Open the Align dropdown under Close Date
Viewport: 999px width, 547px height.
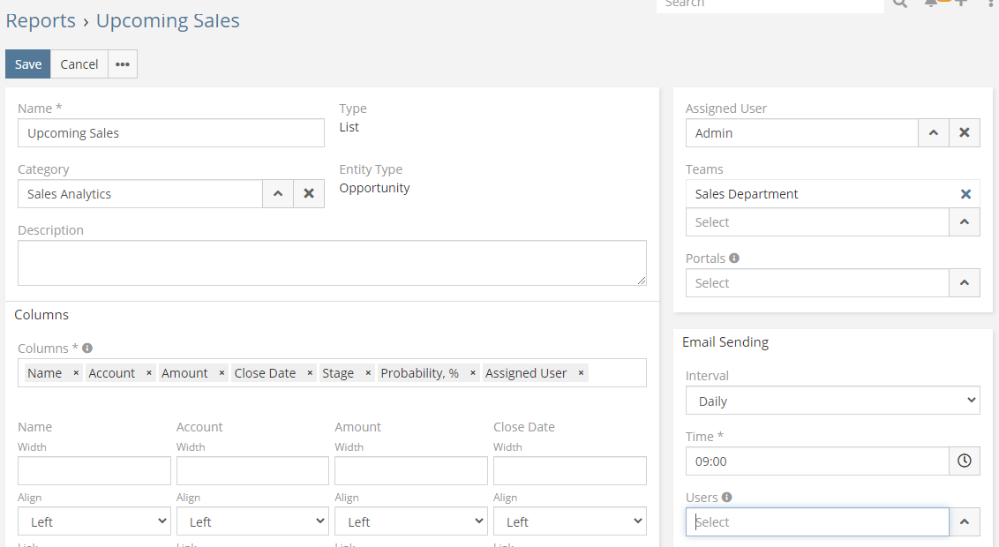tap(569, 521)
